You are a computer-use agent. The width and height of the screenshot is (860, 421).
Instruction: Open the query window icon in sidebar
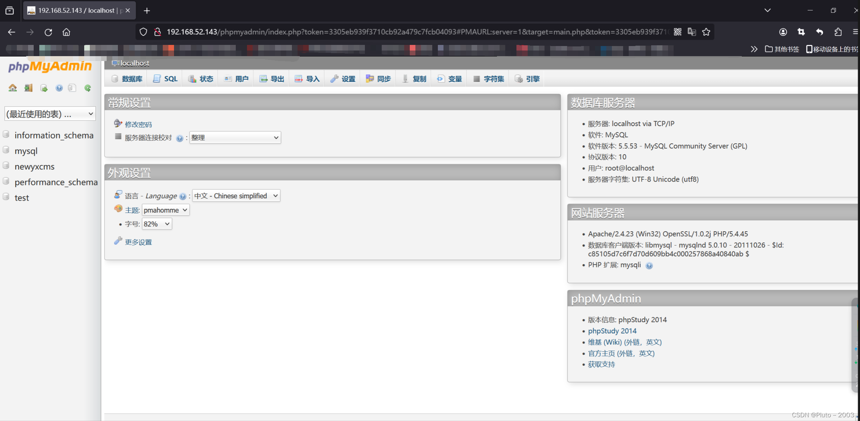(44, 88)
